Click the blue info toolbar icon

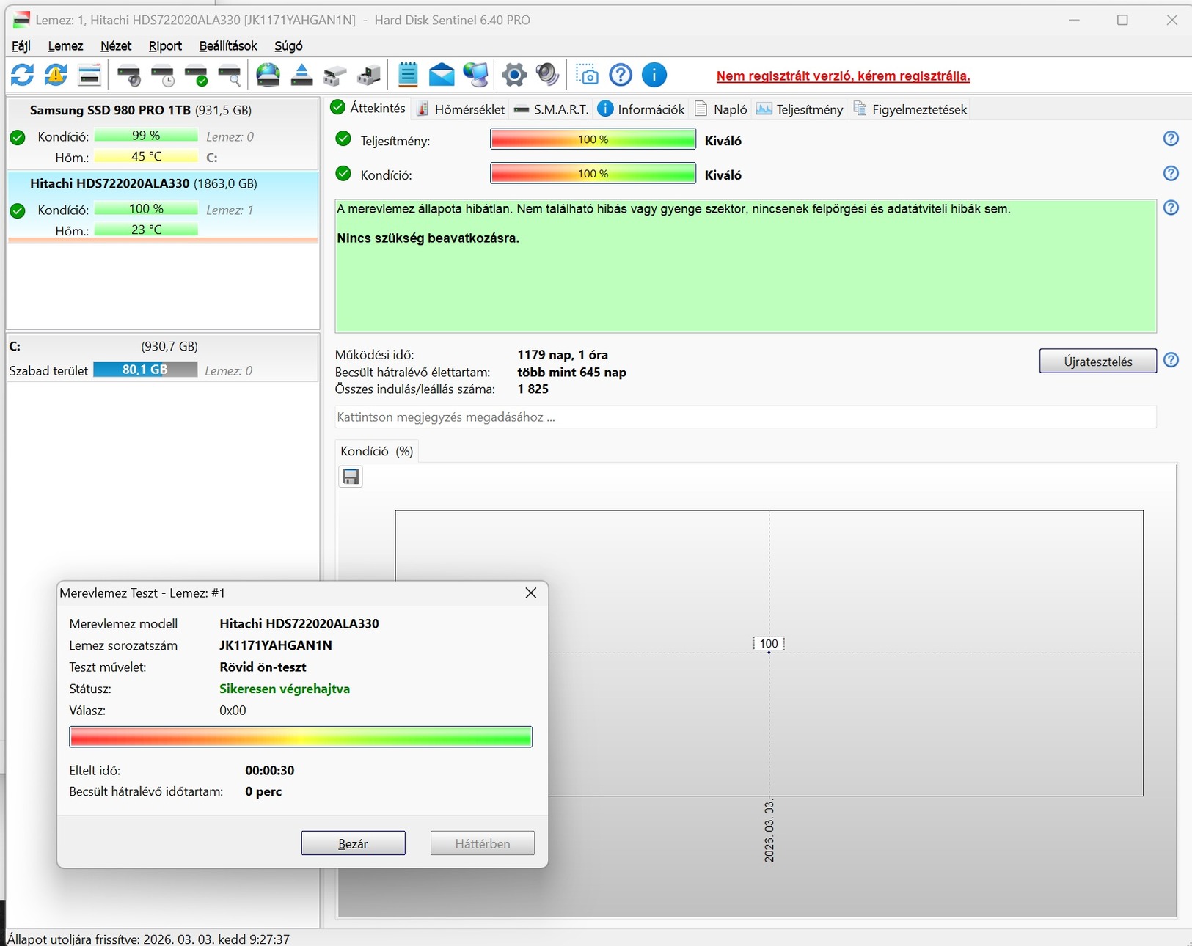[x=654, y=75]
